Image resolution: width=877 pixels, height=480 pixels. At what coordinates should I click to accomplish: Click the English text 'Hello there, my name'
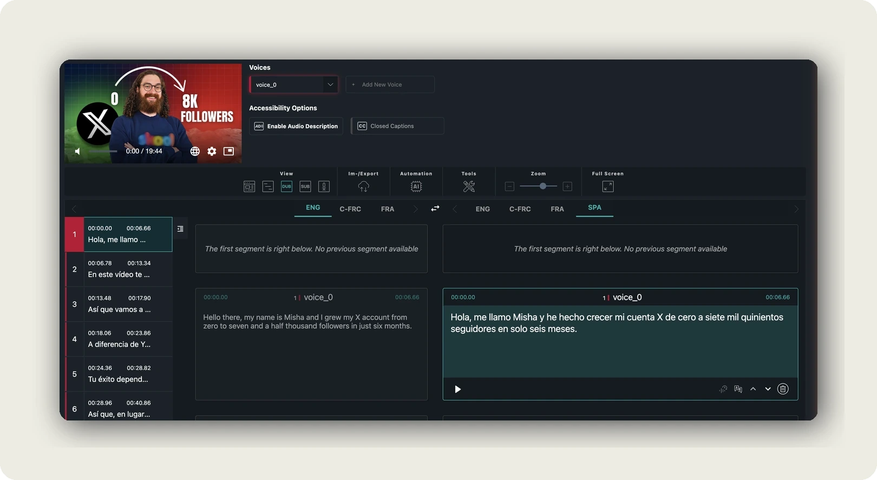tap(244, 318)
